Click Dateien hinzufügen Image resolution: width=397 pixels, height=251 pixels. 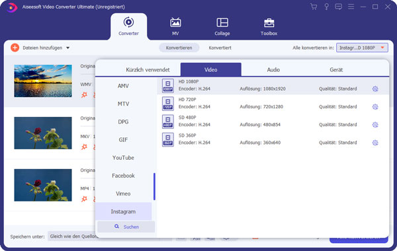[42, 48]
